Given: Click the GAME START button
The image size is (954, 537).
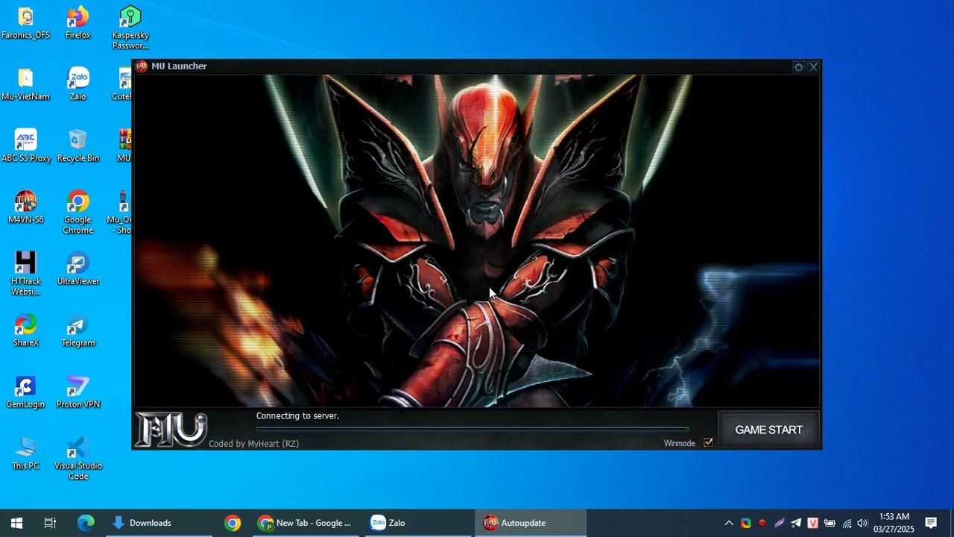Looking at the screenshot, I should point(768,430).
